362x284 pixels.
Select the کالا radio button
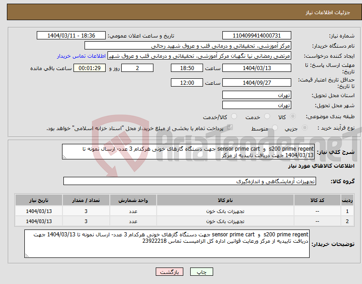[x=293, y=116]
